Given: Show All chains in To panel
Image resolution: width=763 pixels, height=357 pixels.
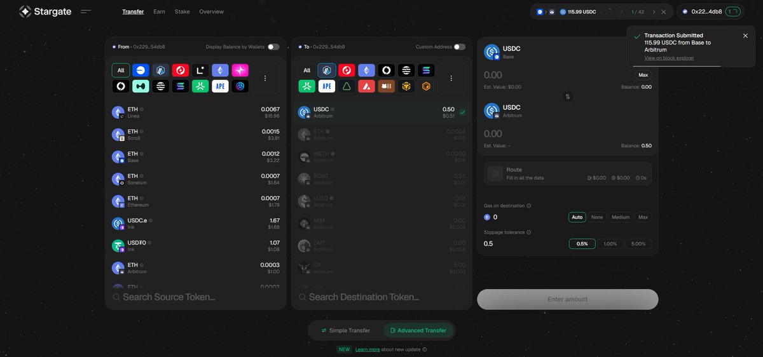Looking at the screenshot, I should (307, 71).
